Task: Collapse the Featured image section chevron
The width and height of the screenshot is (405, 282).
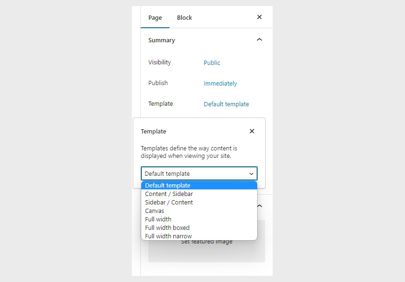Action: coord(260,206)
